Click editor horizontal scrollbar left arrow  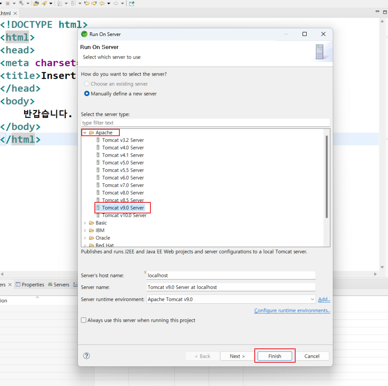2,274
